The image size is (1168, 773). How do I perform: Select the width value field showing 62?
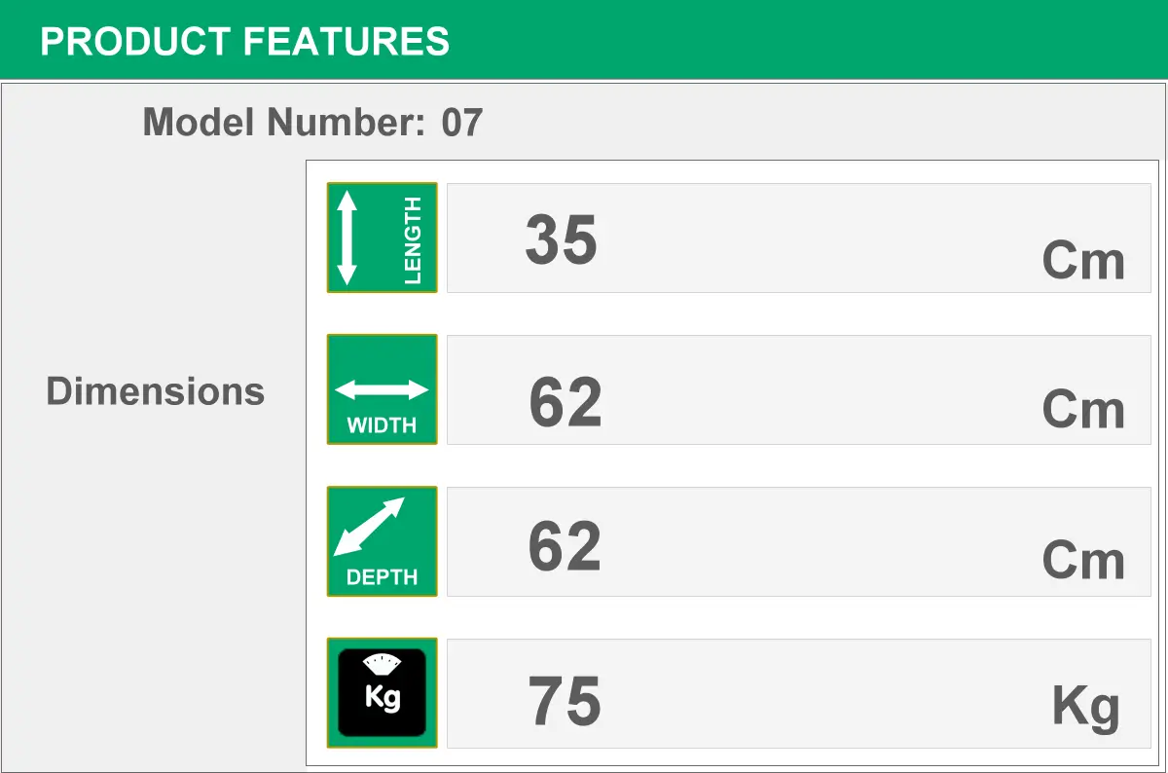click(x=799, y=389)
